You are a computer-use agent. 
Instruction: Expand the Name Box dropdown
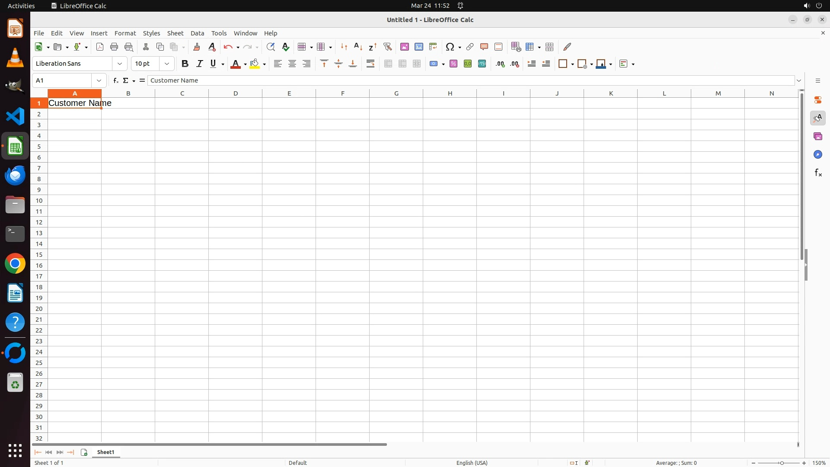[99, 80]
